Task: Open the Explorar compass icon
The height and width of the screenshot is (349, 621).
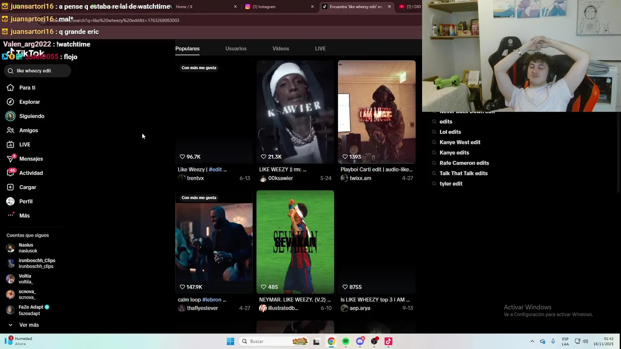Action: pos(10,102)
